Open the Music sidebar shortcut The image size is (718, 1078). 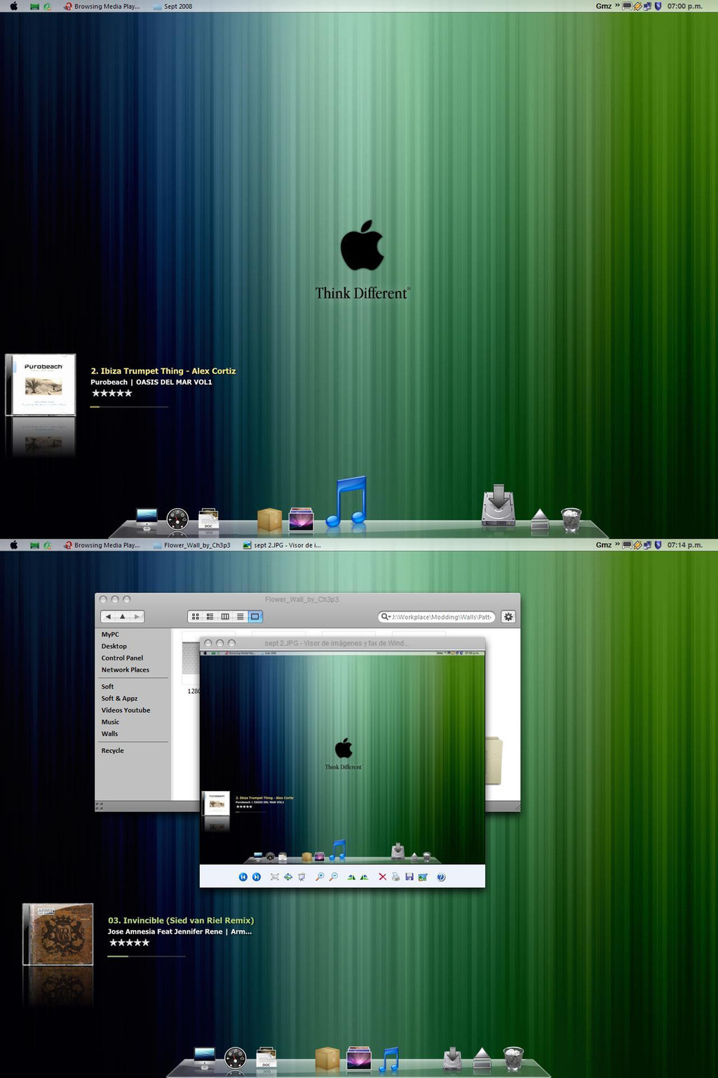click(x=110, y=722)
